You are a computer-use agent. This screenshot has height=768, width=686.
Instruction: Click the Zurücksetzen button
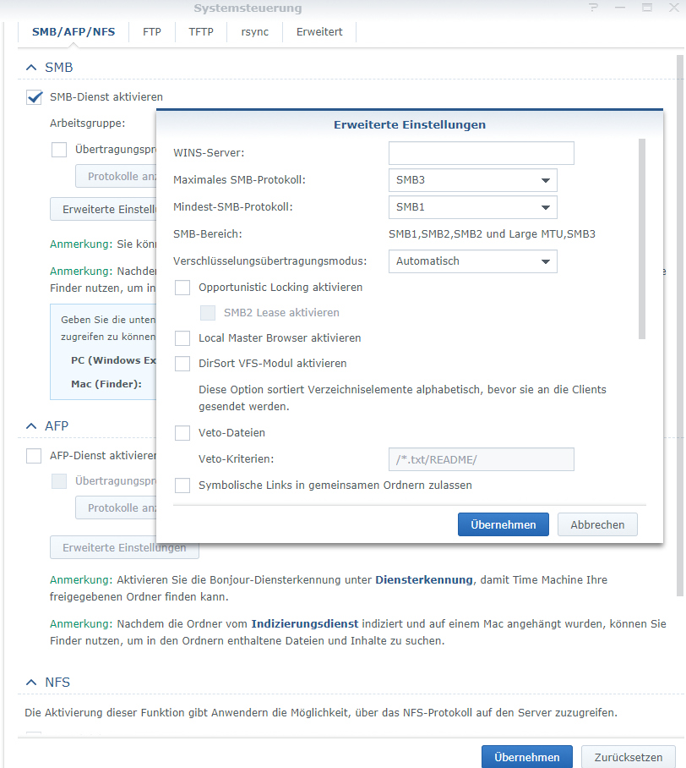point(629,757)
